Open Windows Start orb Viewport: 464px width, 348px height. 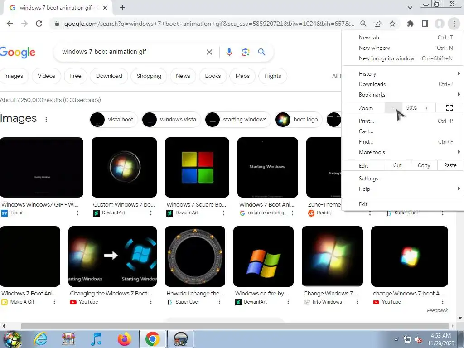point(12,339)
